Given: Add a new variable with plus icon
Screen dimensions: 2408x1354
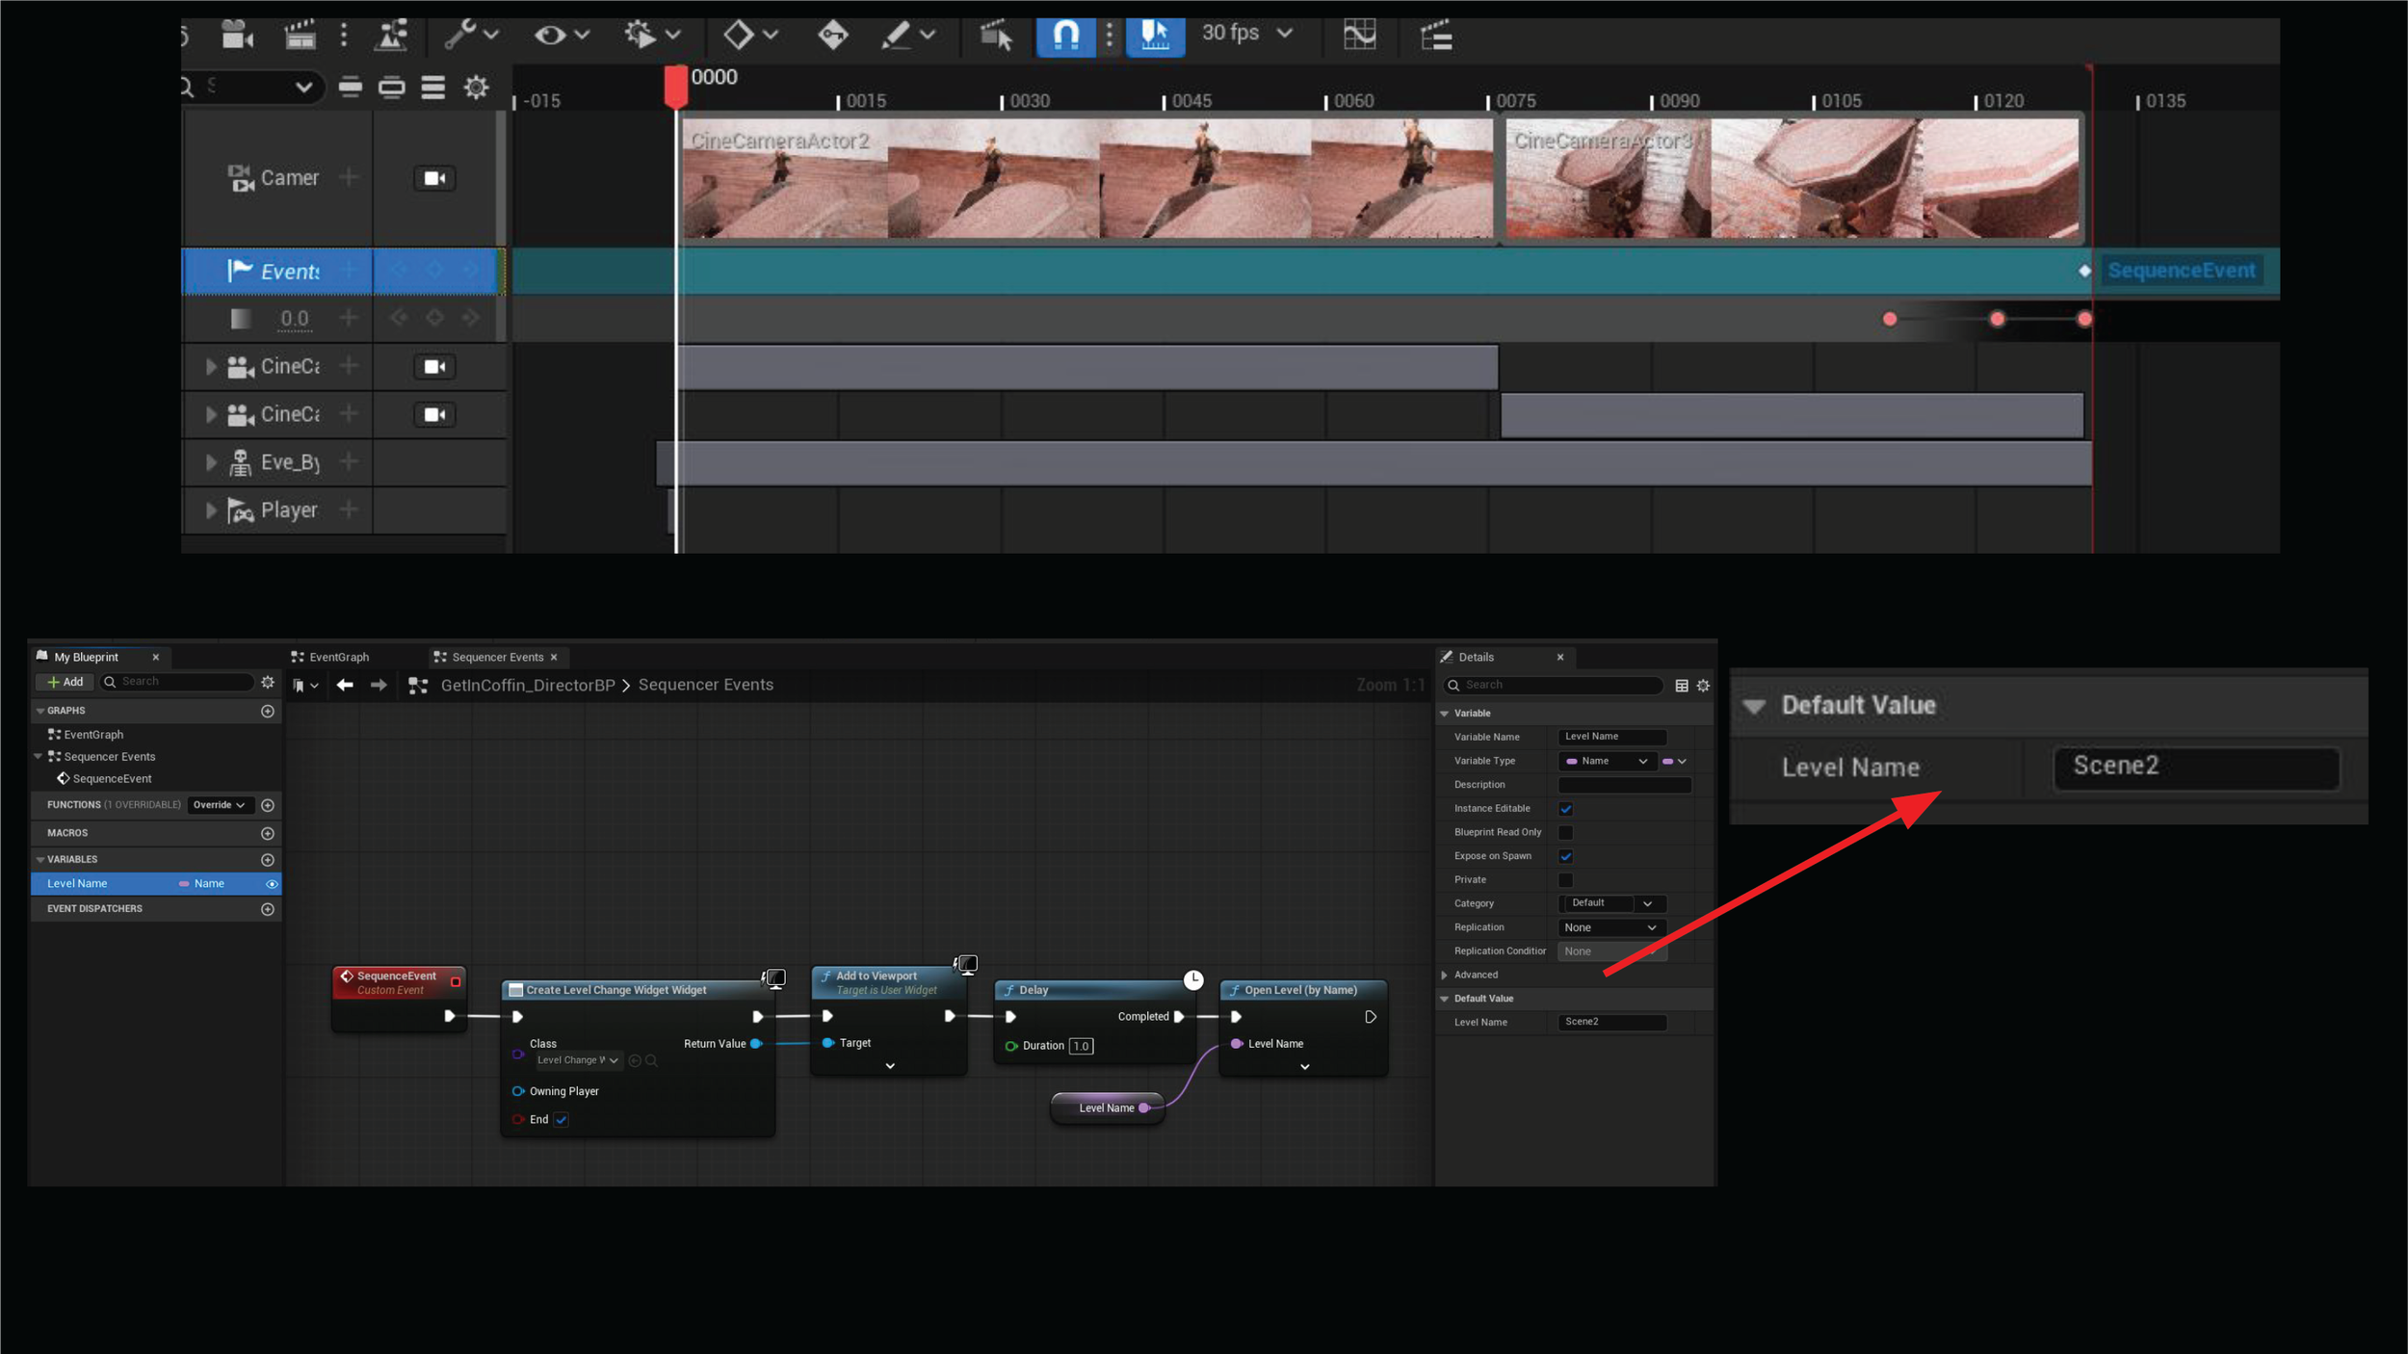Looking at the screenshot, I should (268, 860).
